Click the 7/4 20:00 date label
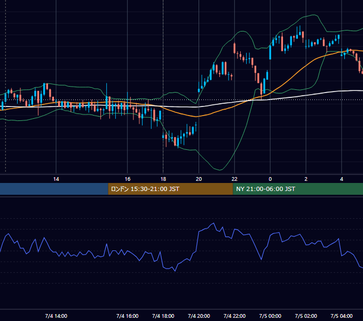The image size is (363, 321). pyautogui.click(x=199, y=316)
